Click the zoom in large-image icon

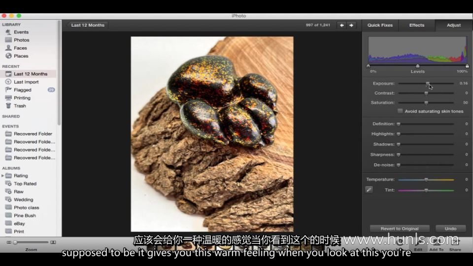(x=53, y=242)
